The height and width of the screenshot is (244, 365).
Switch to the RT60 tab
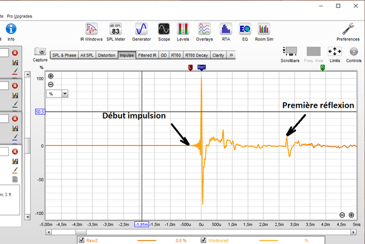176,55
